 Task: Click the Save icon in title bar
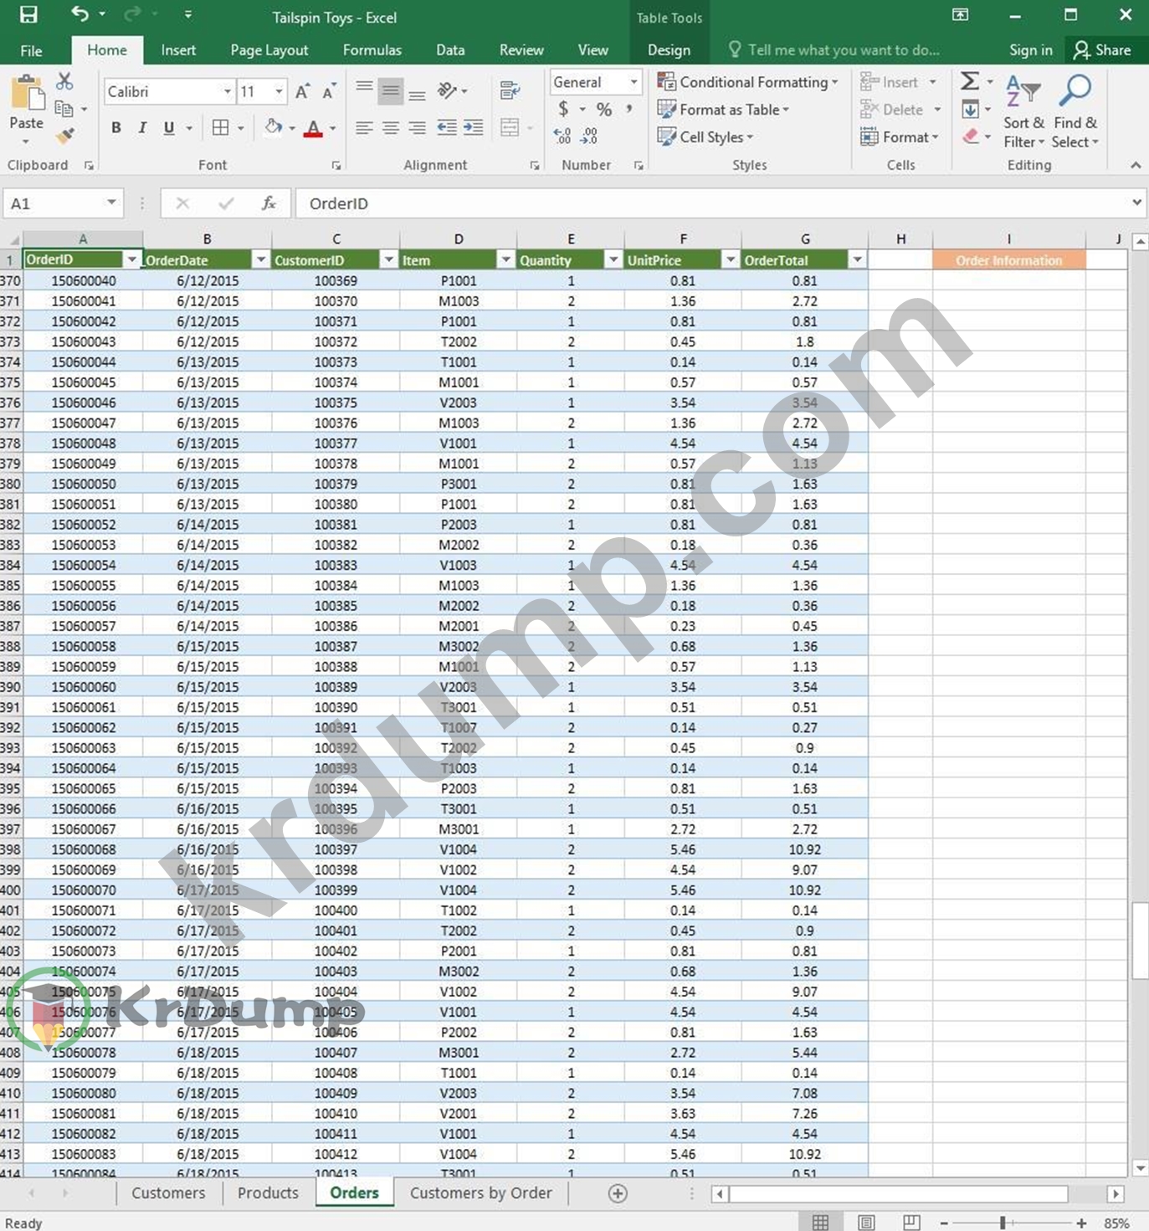[x=28, y=14]
